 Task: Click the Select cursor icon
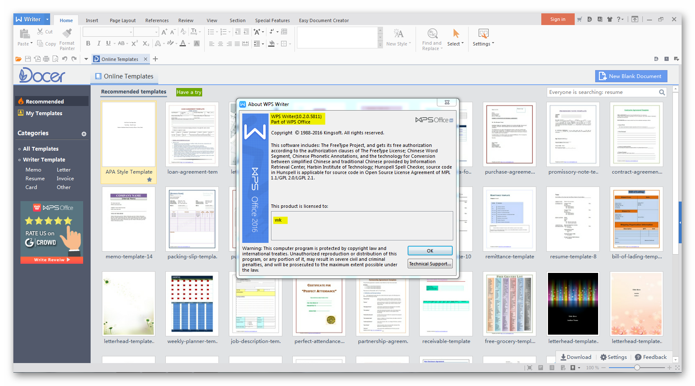pos(456,33)
